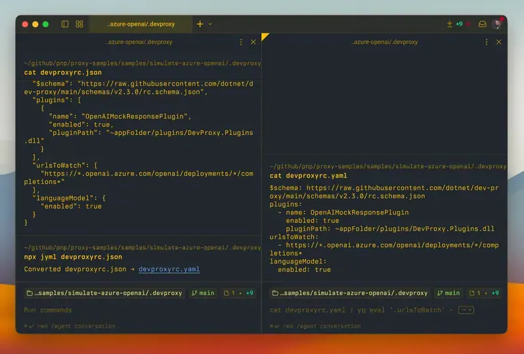Close the right terminal pane
524x354 pixels.
pyautogui.click(x=499, y=42)
